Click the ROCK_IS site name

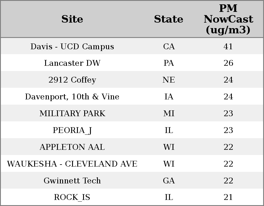click(72, 197)
